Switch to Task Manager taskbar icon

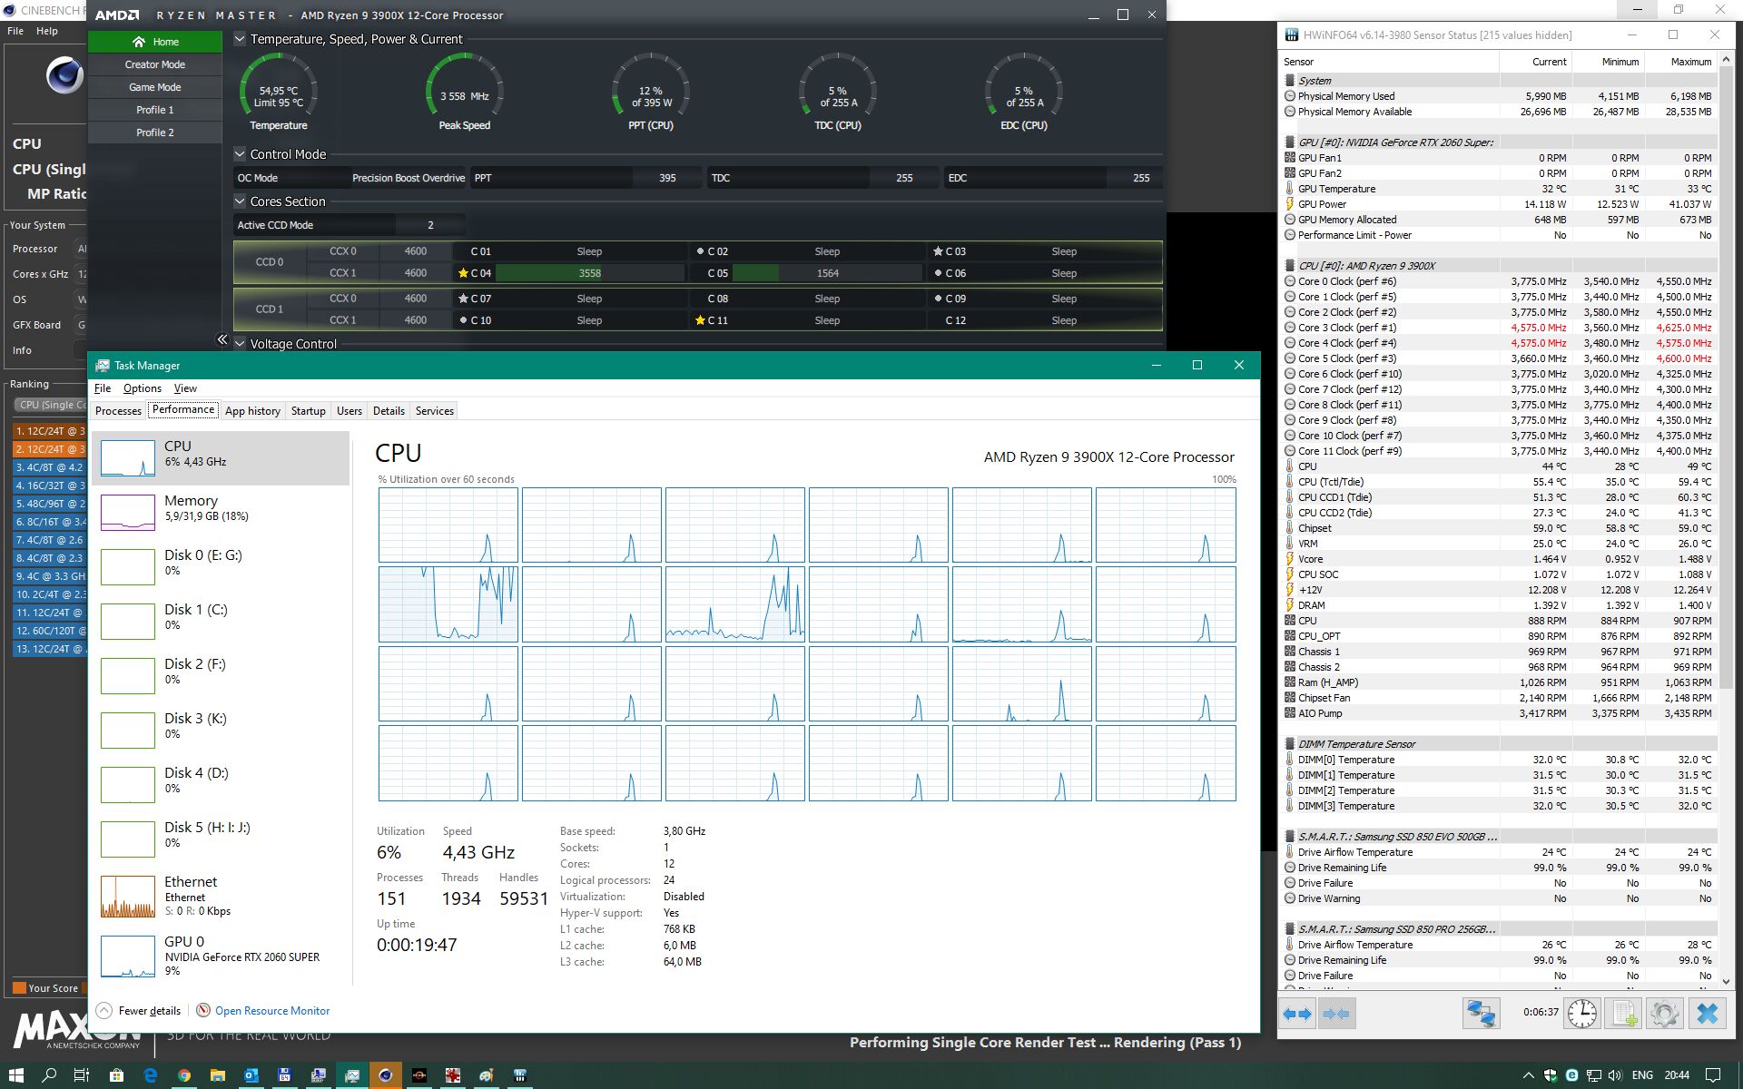[x=352, y=1075]
